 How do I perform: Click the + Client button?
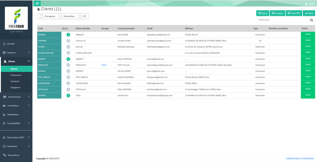[309, 13]
